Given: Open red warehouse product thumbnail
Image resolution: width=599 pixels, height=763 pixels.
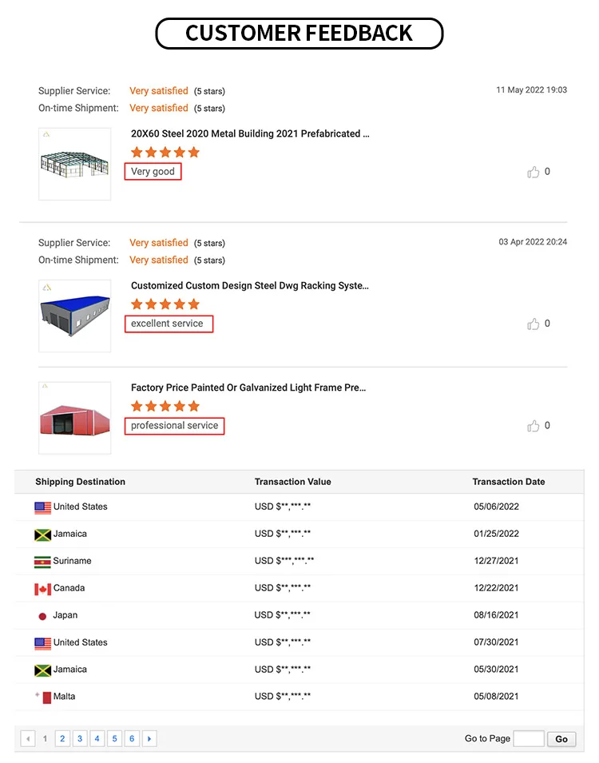Looking at the screenshot, I should click(x=74, y=418).
